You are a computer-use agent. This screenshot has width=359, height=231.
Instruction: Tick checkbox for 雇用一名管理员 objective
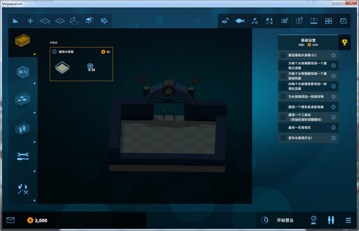(283, 128)
